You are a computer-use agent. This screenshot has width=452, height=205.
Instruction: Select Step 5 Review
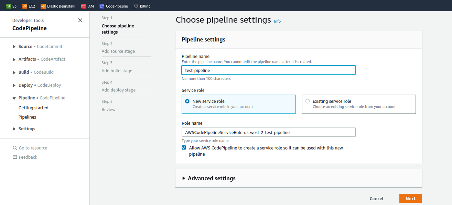108,109
